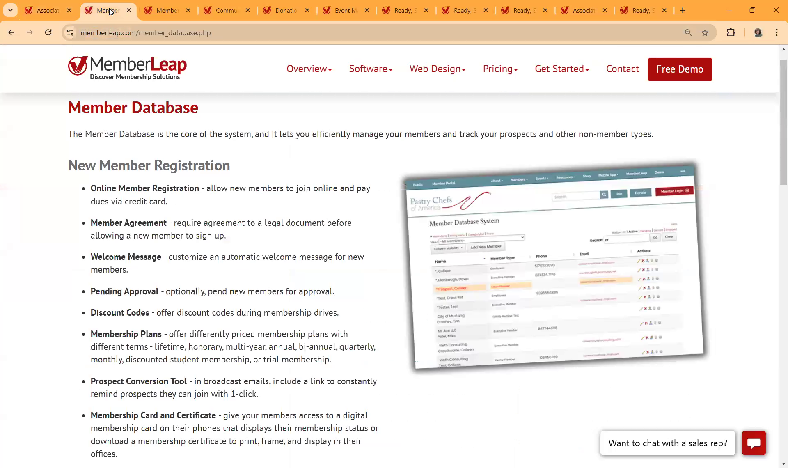Click the browser back arrow

click(11, 32)
